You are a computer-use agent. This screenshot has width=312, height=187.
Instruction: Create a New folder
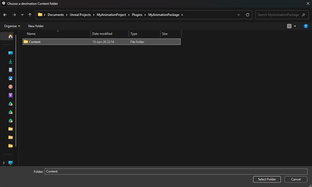(x=36, y=26)
